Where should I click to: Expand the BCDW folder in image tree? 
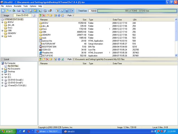pyautogui.click(x=2, y=22)
